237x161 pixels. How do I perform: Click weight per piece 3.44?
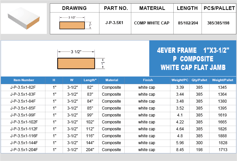[x=180, y=94]
